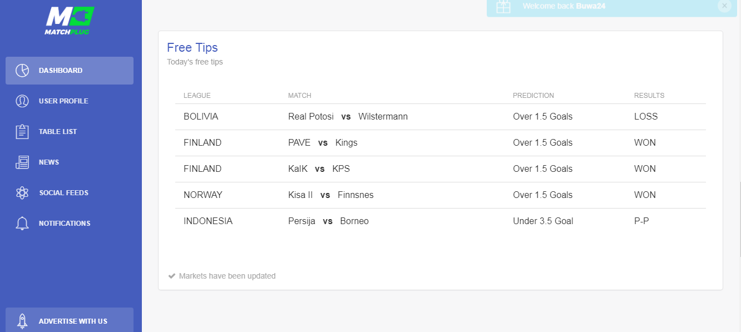The image size is (741, 332).
Task: Select the Real Potosi vs Wilstermann row
Action: 441,117
